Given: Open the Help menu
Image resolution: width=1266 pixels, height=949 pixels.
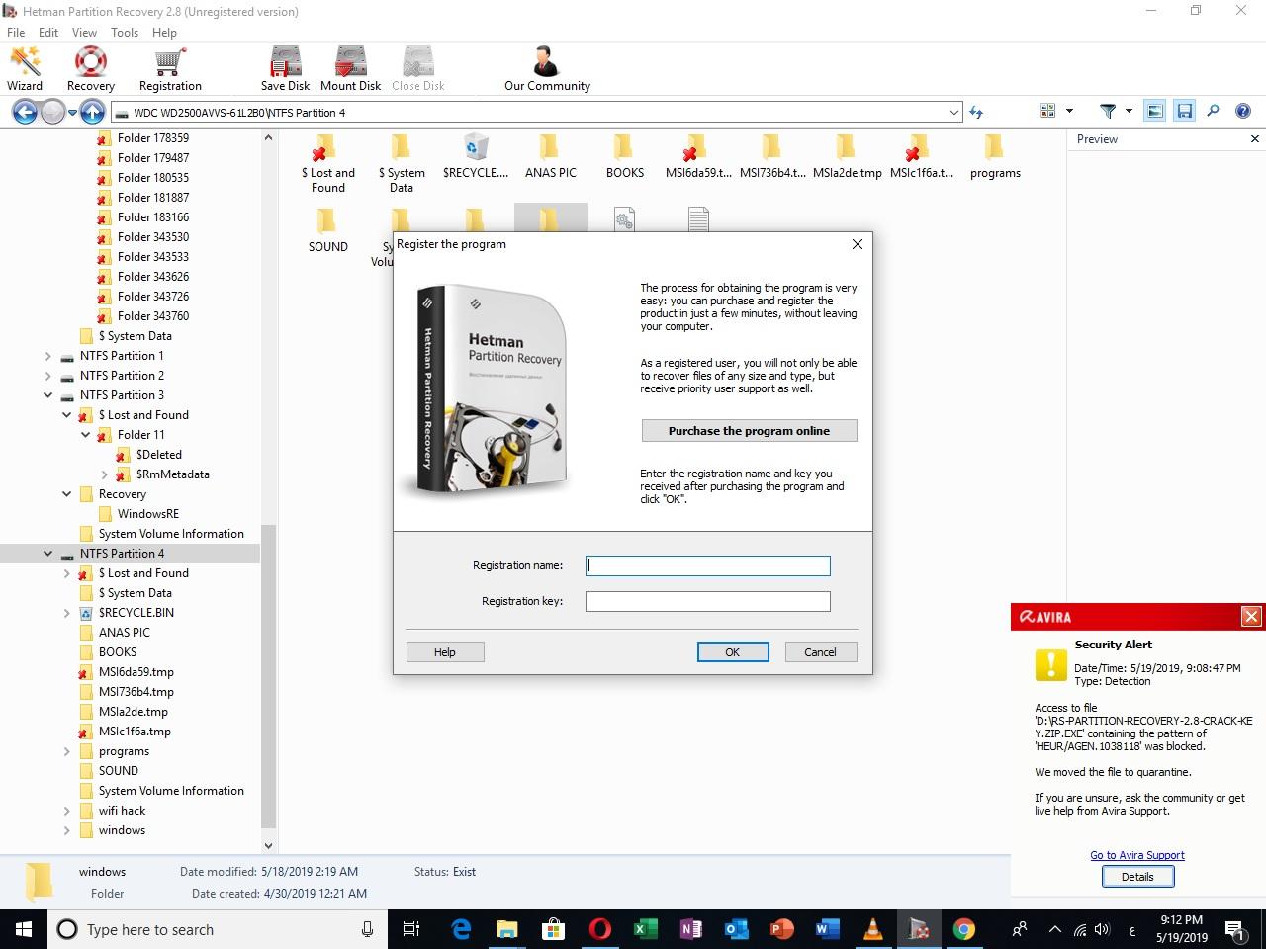Looking at the screenshot, I should (164, 33).
